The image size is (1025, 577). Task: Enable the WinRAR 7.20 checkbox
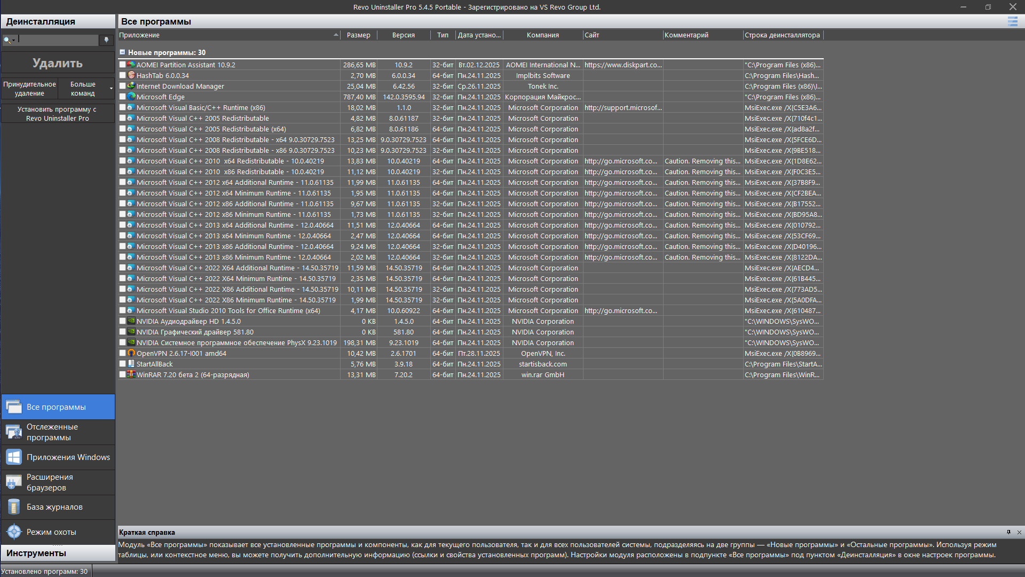click(x=122, y=375)
